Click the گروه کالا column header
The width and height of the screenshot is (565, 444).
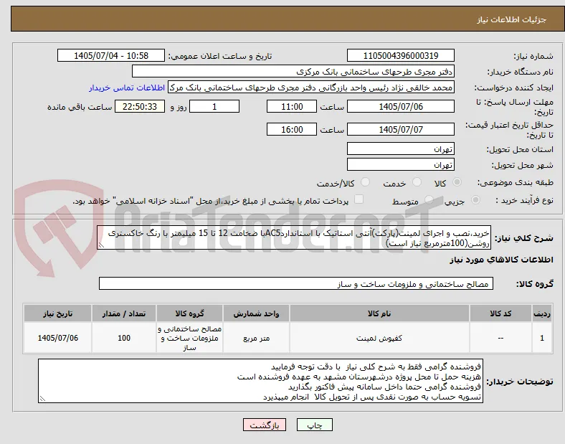pos(189,313)
